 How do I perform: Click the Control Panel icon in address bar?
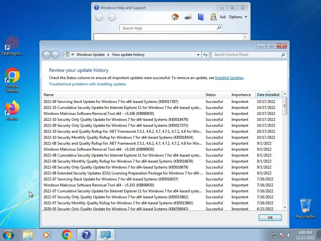(x=67, y=55)
